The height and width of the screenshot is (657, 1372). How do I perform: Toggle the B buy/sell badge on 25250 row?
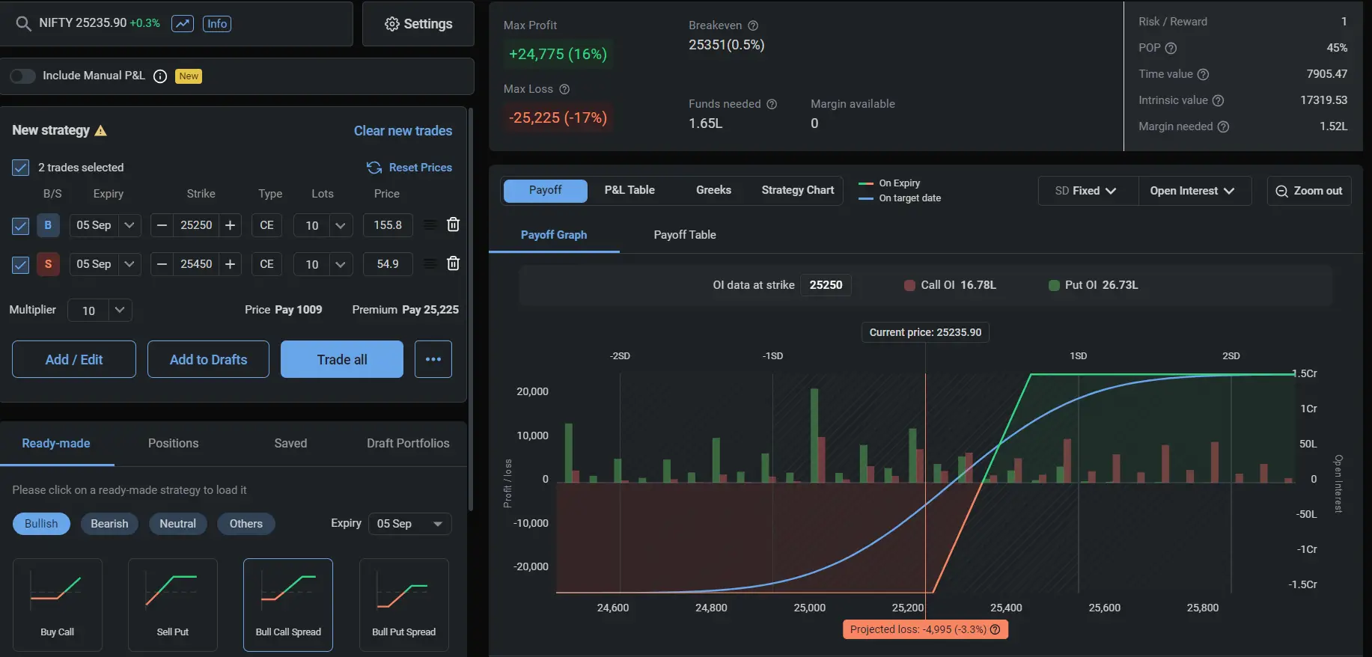(48, 225)
